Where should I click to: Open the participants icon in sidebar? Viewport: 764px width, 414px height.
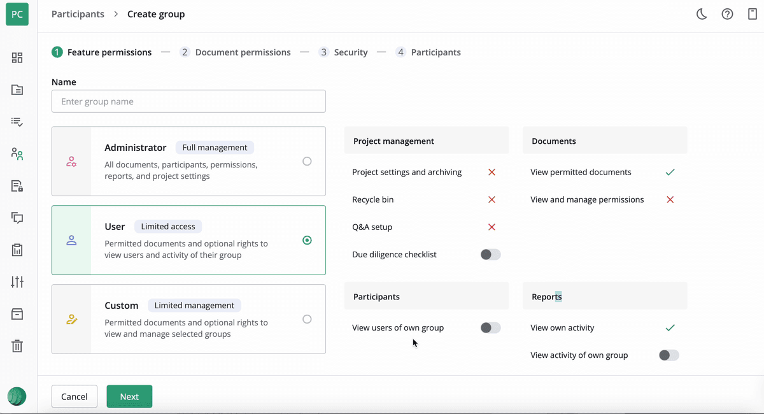[x=17, y=153]
